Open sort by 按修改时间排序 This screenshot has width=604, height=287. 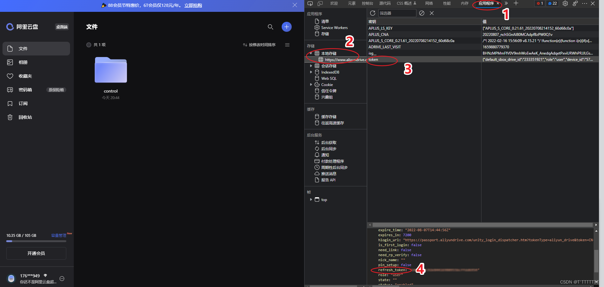coord(259,45)
